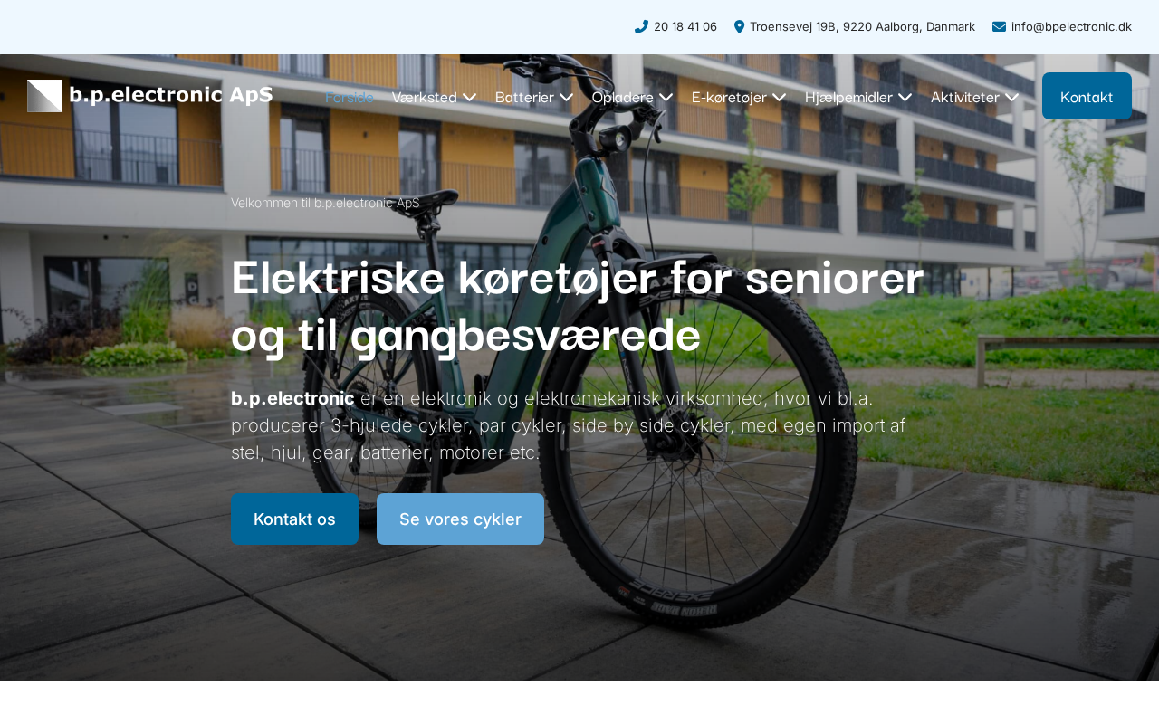Click the Kontakt os button
The width and height of the screenshot is (1159, 724).
coord(294,519)
